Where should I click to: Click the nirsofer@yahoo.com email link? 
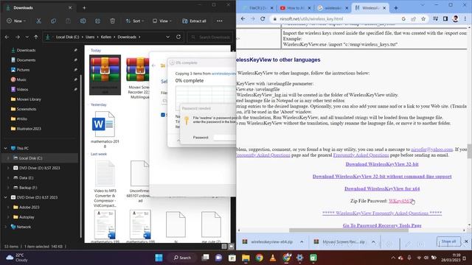pyautogui.click(x=432, y=149)
